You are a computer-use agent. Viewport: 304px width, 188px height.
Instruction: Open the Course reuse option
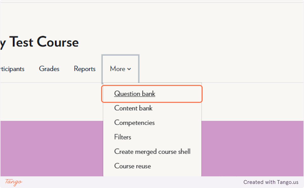(132, 166)
